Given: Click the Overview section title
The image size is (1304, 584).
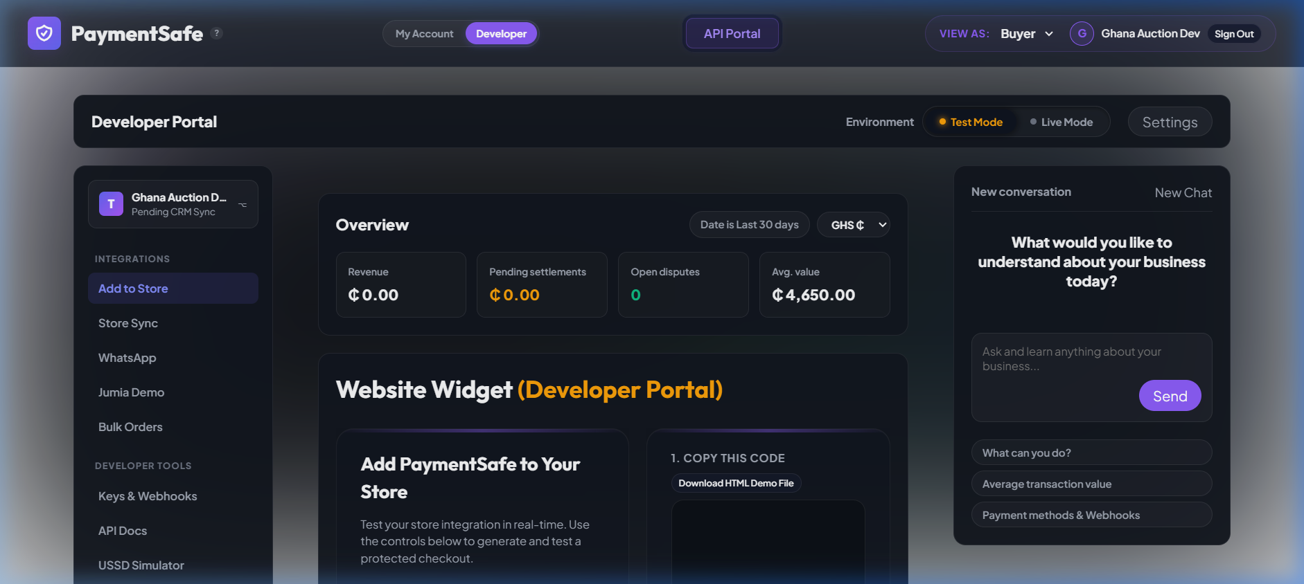Looking at the screenshot, I should point(372,225).
